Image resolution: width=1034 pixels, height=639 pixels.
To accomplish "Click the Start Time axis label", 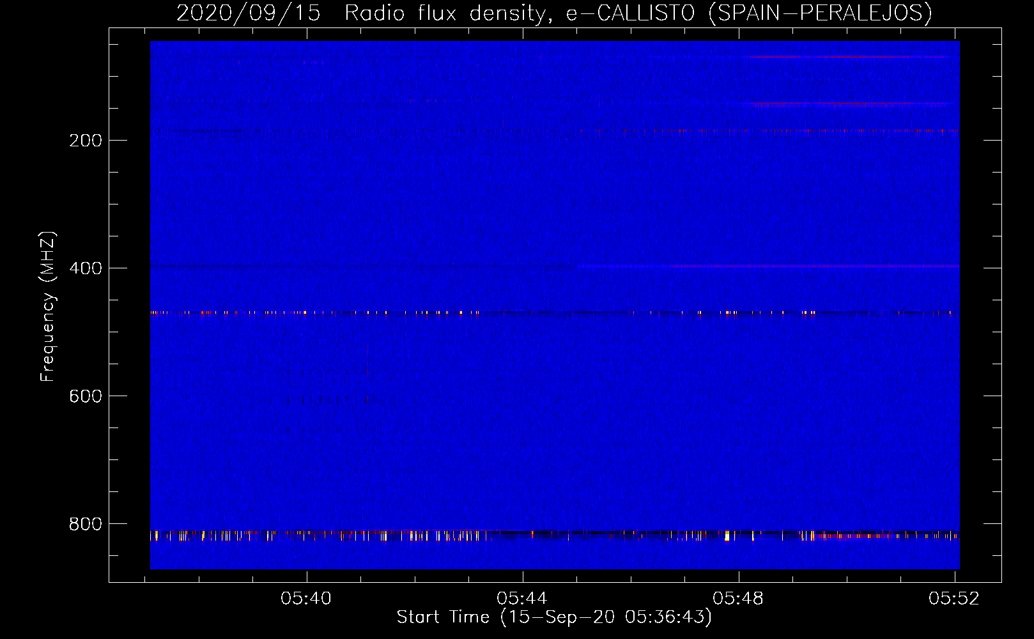I will point(554,617).
